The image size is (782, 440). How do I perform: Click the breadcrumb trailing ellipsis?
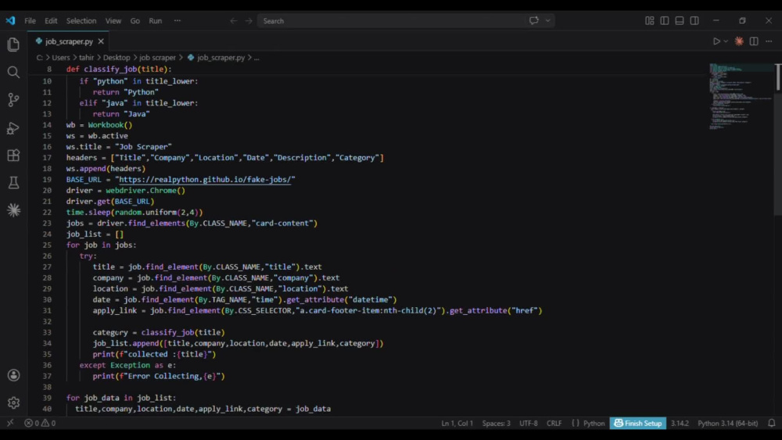256,58
